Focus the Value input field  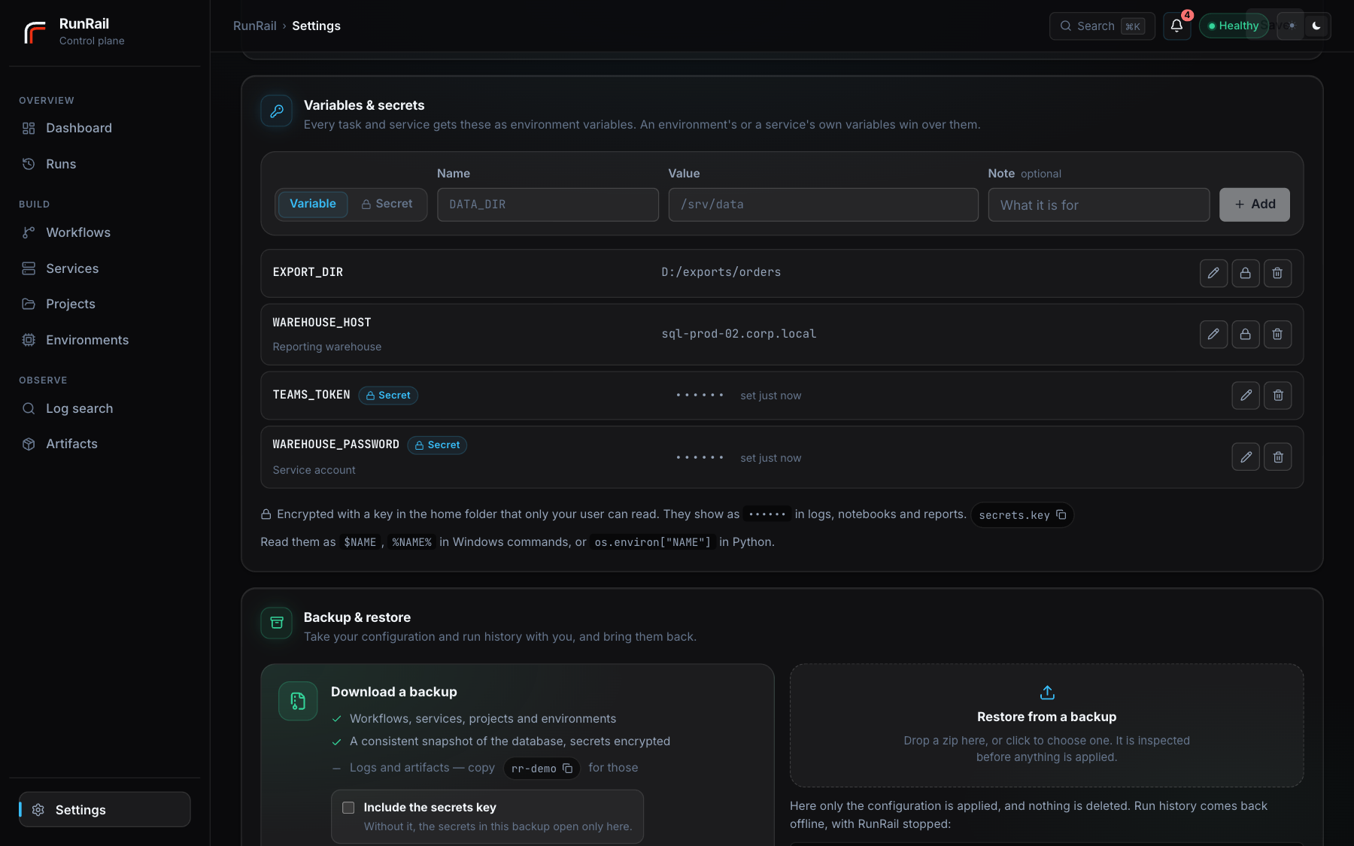coord(823,205)
